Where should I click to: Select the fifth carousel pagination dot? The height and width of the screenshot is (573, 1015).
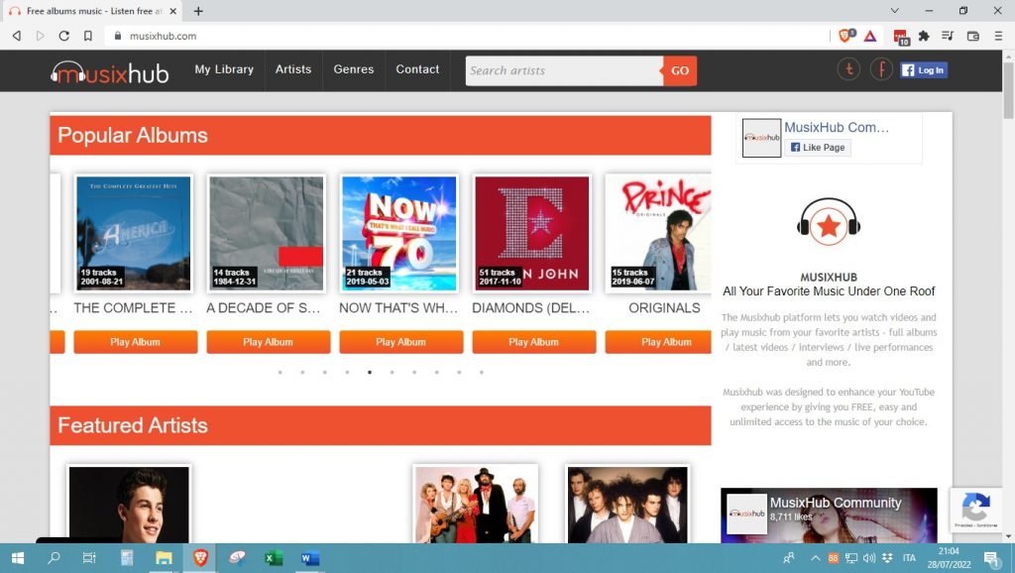click(x=370, y=373)
